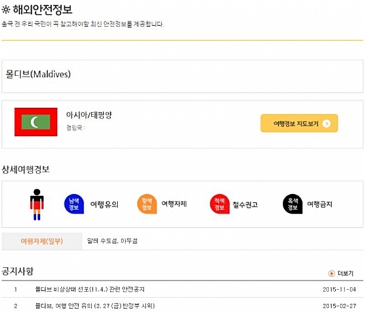Viewport: 365px width, 312px height.
Task: Click the blue 남색경보 alert icon
Action: 74,204
